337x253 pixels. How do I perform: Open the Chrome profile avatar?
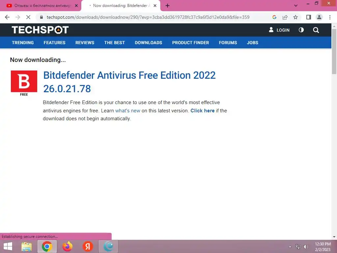[x=319, y=17]
